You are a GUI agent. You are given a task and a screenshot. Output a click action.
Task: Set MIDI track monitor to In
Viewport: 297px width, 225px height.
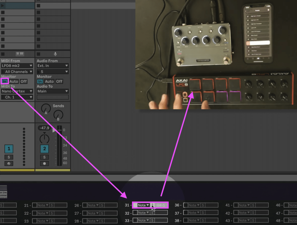[x=5, y=81]
